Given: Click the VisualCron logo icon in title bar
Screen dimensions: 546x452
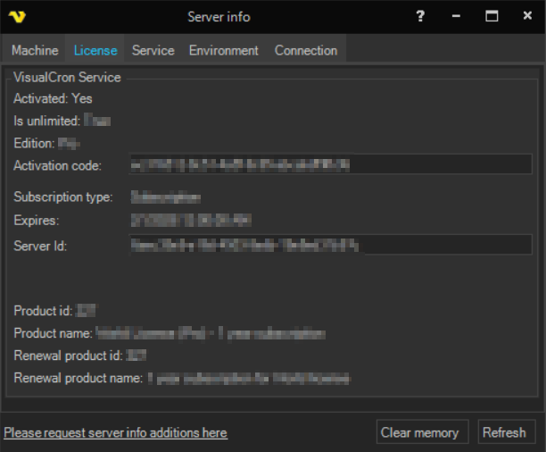Looking at the screenshot, I should pyautogui.click(x=15, y=17).
